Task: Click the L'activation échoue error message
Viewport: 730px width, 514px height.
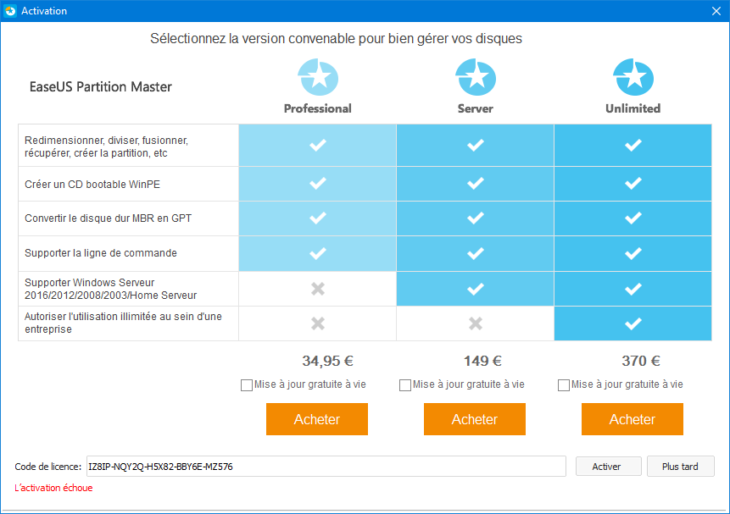Action: 53,488
